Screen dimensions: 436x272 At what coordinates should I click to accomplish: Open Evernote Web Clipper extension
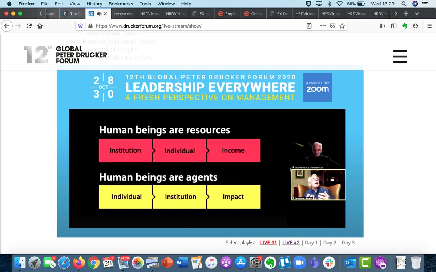tap(404, 26)
